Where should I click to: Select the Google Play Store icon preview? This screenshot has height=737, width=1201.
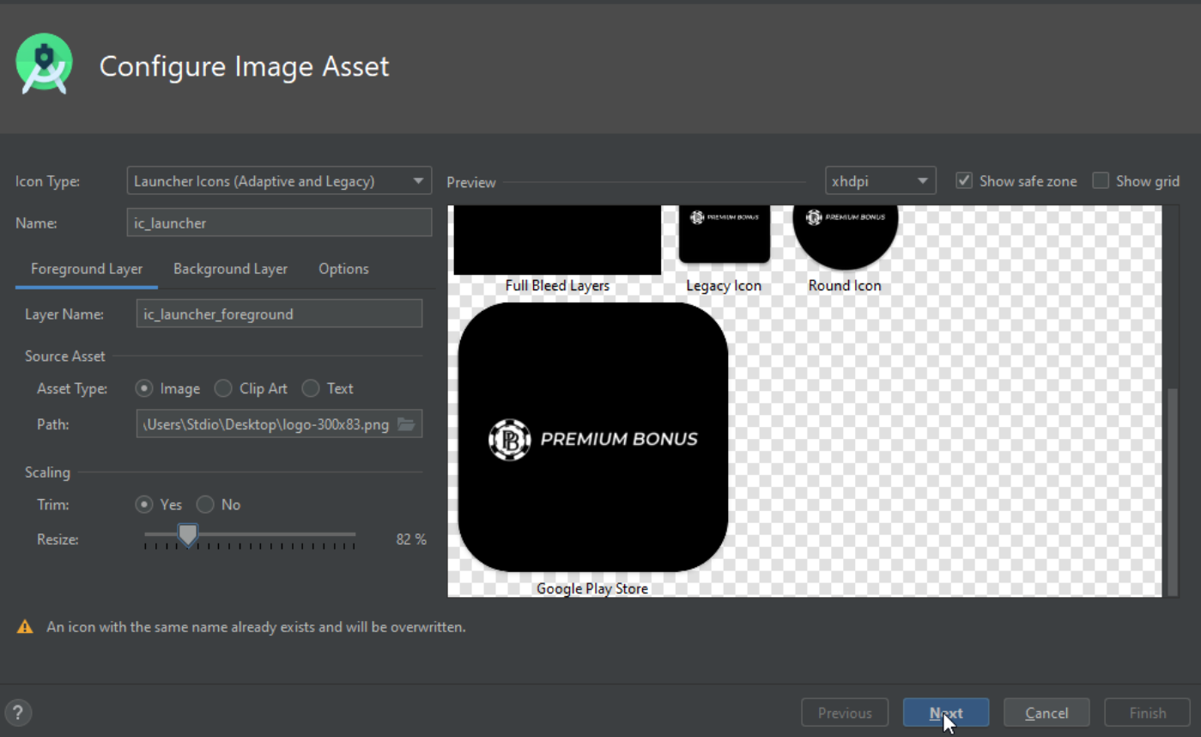coord(592,436)
